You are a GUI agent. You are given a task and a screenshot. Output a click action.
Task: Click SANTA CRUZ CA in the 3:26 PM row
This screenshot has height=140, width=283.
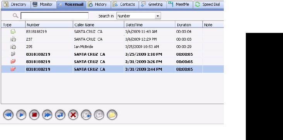89,62
